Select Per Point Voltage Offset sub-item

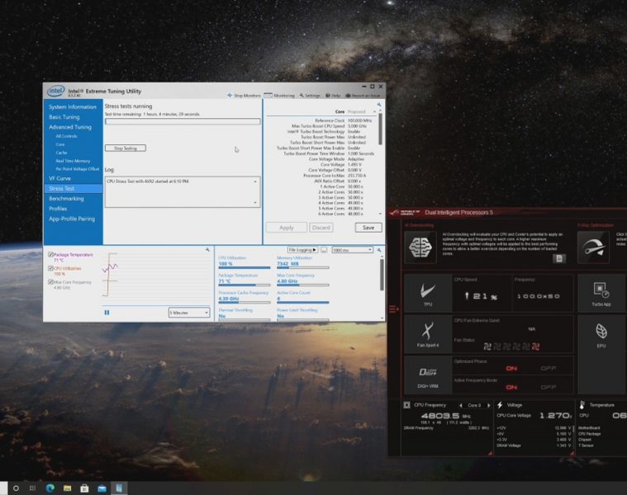click(77, 169)
